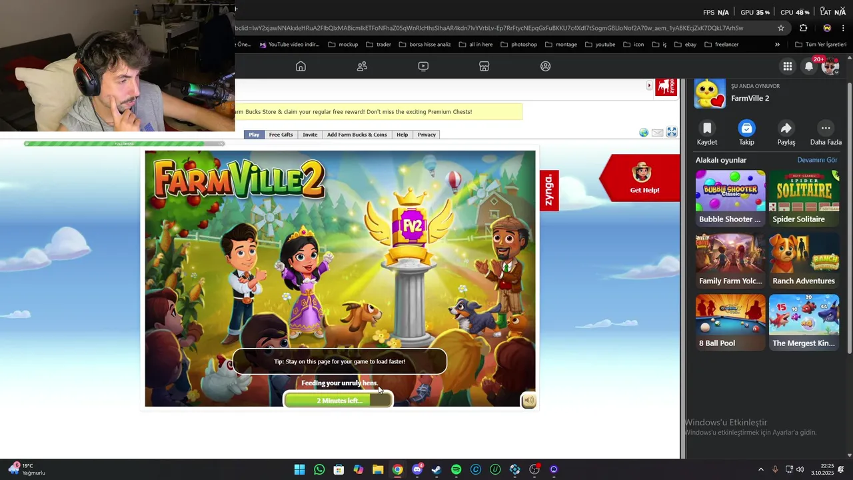
Task: Open Discord from the taskbar
Action: tap(417, 469)
